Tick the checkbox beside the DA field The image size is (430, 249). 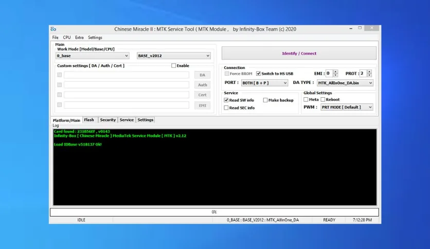pos(60,75)
